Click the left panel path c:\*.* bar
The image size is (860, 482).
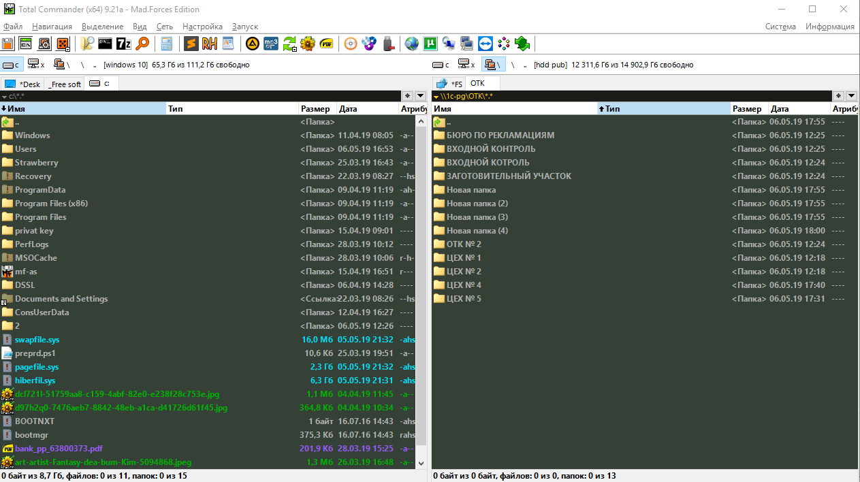pyautogui.click(x=201, y=97)
